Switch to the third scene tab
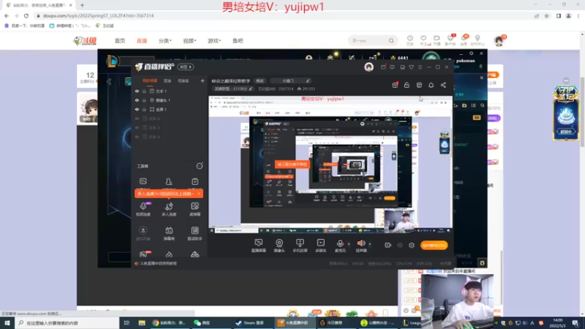This screenshot has width=585, height=329. point(184,80)
